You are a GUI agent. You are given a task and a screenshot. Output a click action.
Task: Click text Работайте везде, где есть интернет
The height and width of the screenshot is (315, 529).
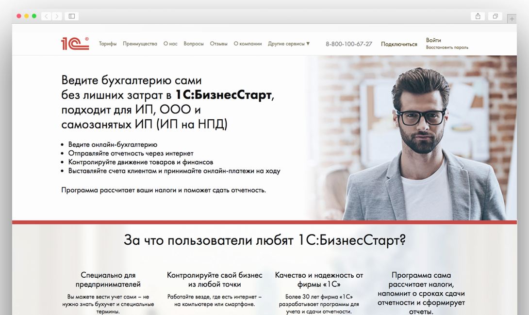coord(215,300)
